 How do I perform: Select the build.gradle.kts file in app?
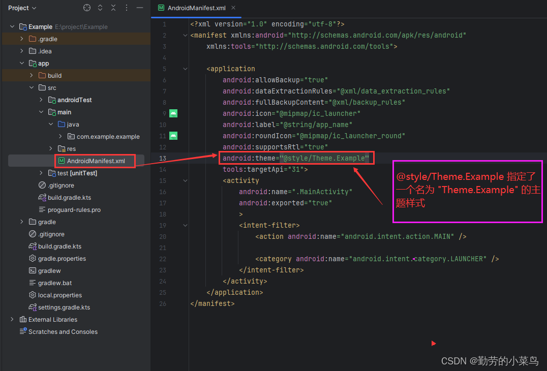point(69,197)
